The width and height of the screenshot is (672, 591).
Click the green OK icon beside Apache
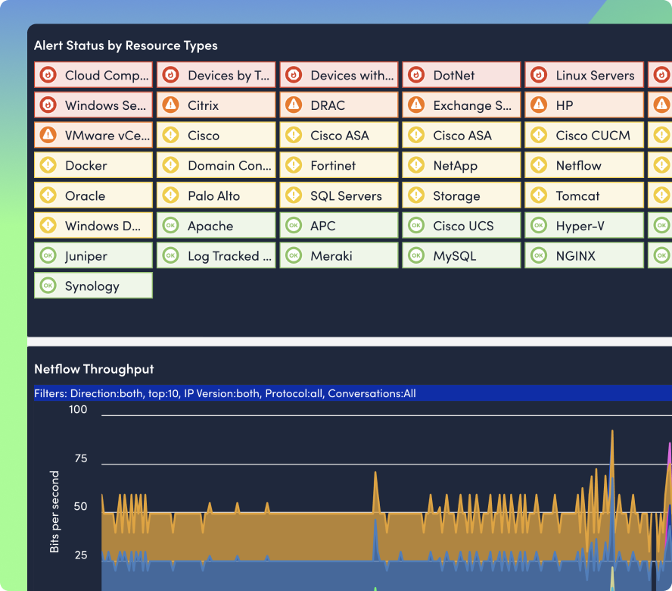pyautogui.click(x=170, y=226)
